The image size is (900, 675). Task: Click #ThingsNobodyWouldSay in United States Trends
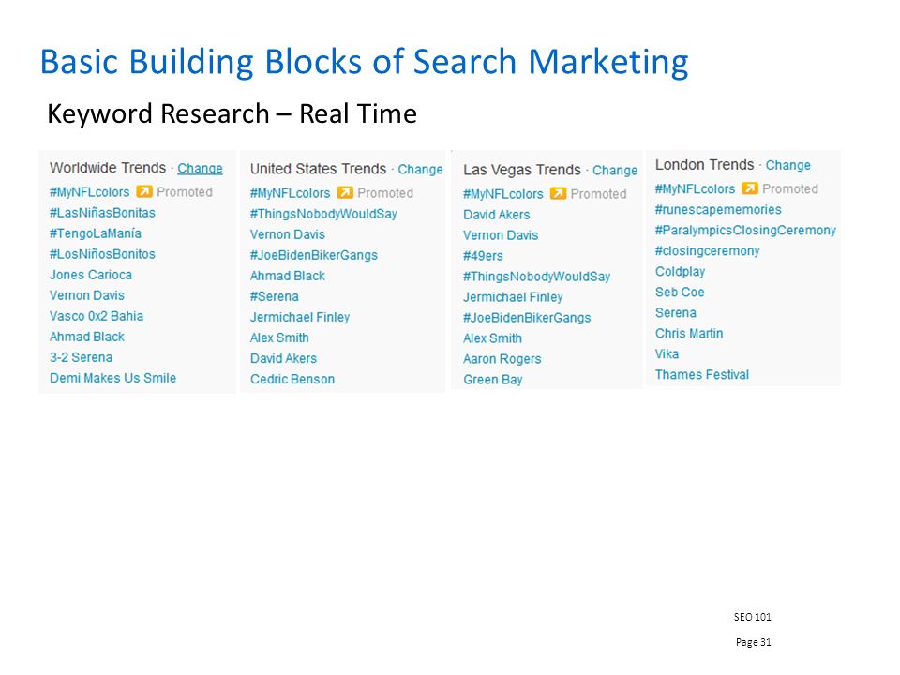(x=323, y=214)
